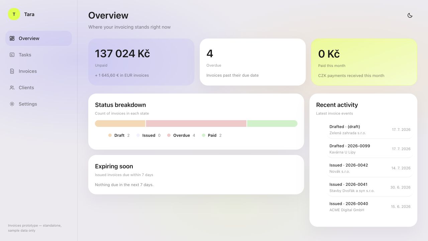Click the Settings gear icon
Screen dimensions: 428x241
[12, 104]
